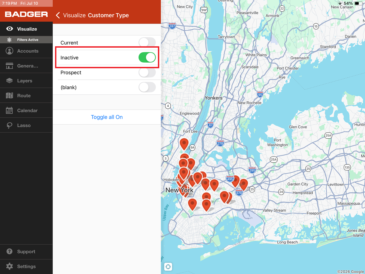Image resolution: width=365 pixels, height=274 pixels.
Task: Open the Visualize menu item
Action: pos(26,29)
